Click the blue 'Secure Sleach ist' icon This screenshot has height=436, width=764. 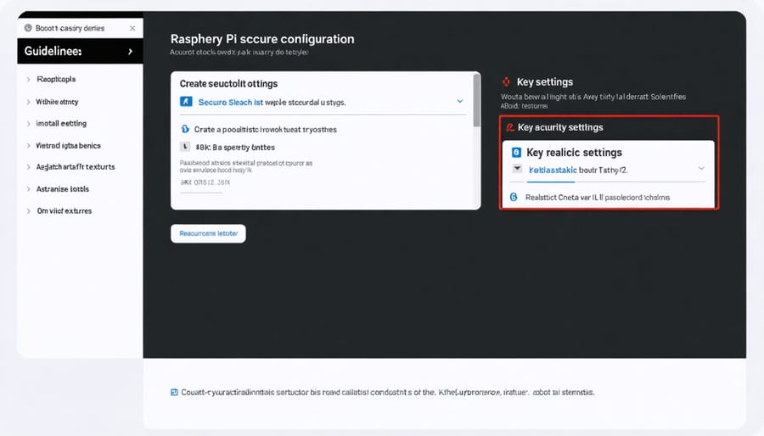tap(186, 102)
